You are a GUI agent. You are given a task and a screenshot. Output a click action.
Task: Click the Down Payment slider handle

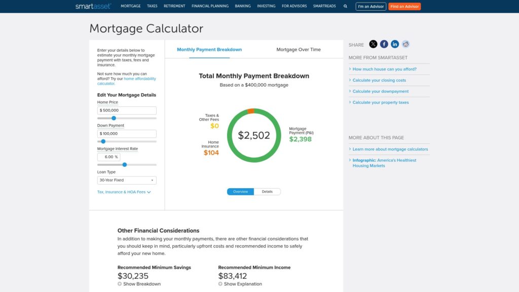[x=103, y=141]
